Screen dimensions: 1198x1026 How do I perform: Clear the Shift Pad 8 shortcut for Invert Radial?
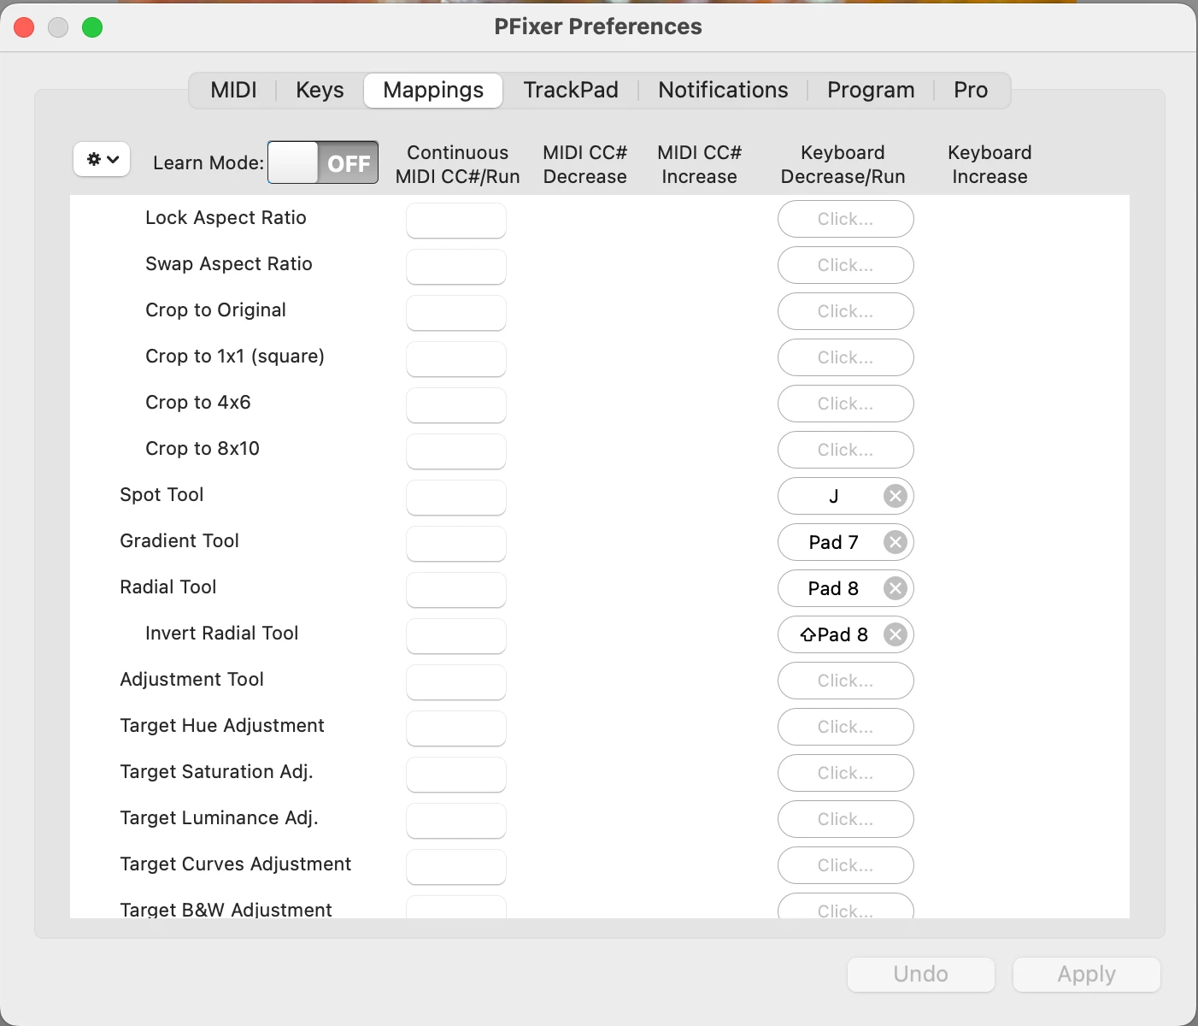tap(895, 634)
